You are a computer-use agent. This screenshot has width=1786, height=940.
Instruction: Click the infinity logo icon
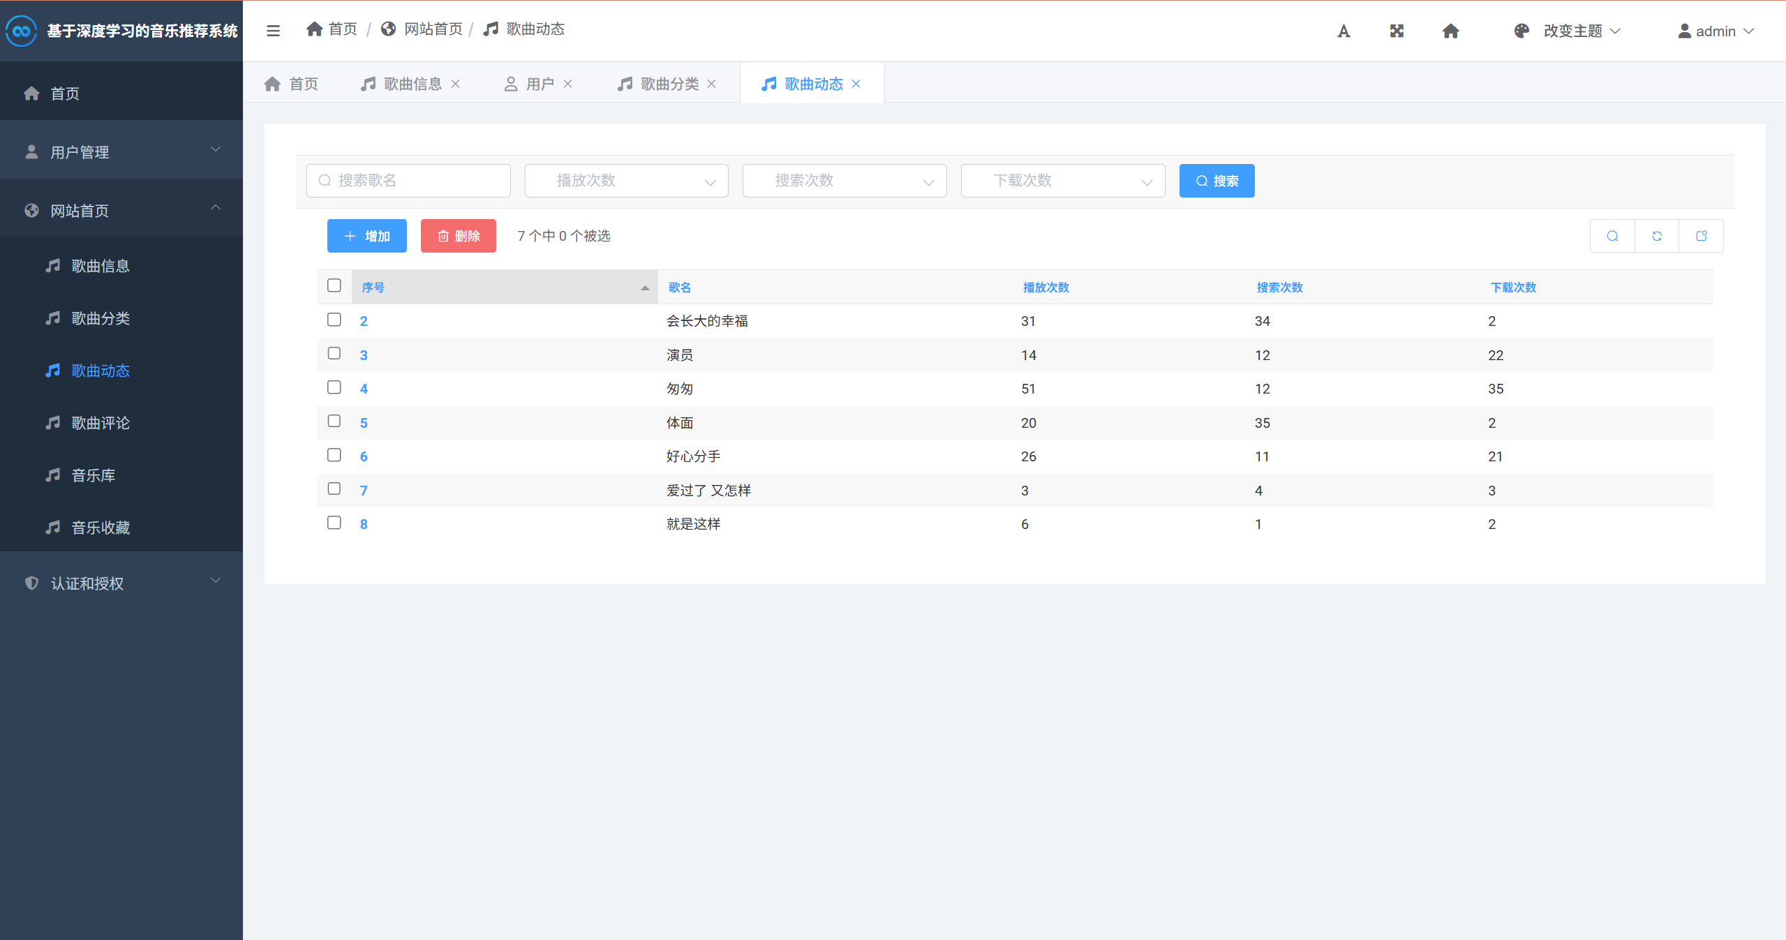(x=21, y=31)
